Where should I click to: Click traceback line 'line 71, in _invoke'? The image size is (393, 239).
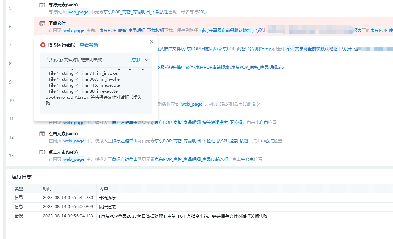click(x=83, y=73)
